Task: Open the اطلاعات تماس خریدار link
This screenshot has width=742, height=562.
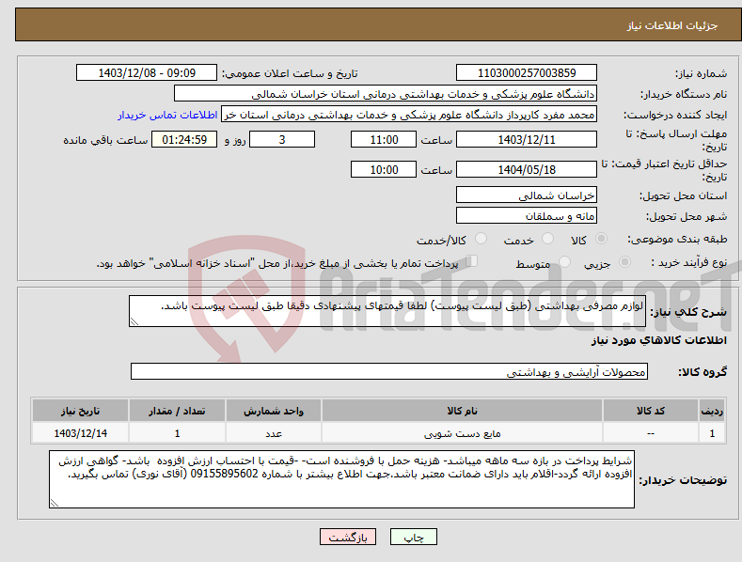Action: click(x=167, y=115)
